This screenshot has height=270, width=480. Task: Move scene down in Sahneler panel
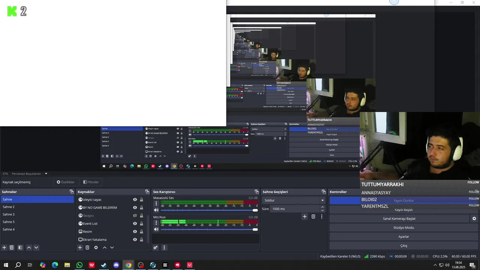36,247
